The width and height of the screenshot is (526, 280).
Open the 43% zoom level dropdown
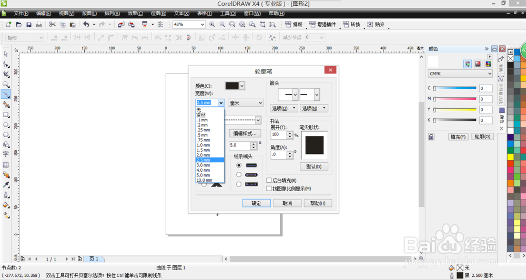(x=203, y=25)
